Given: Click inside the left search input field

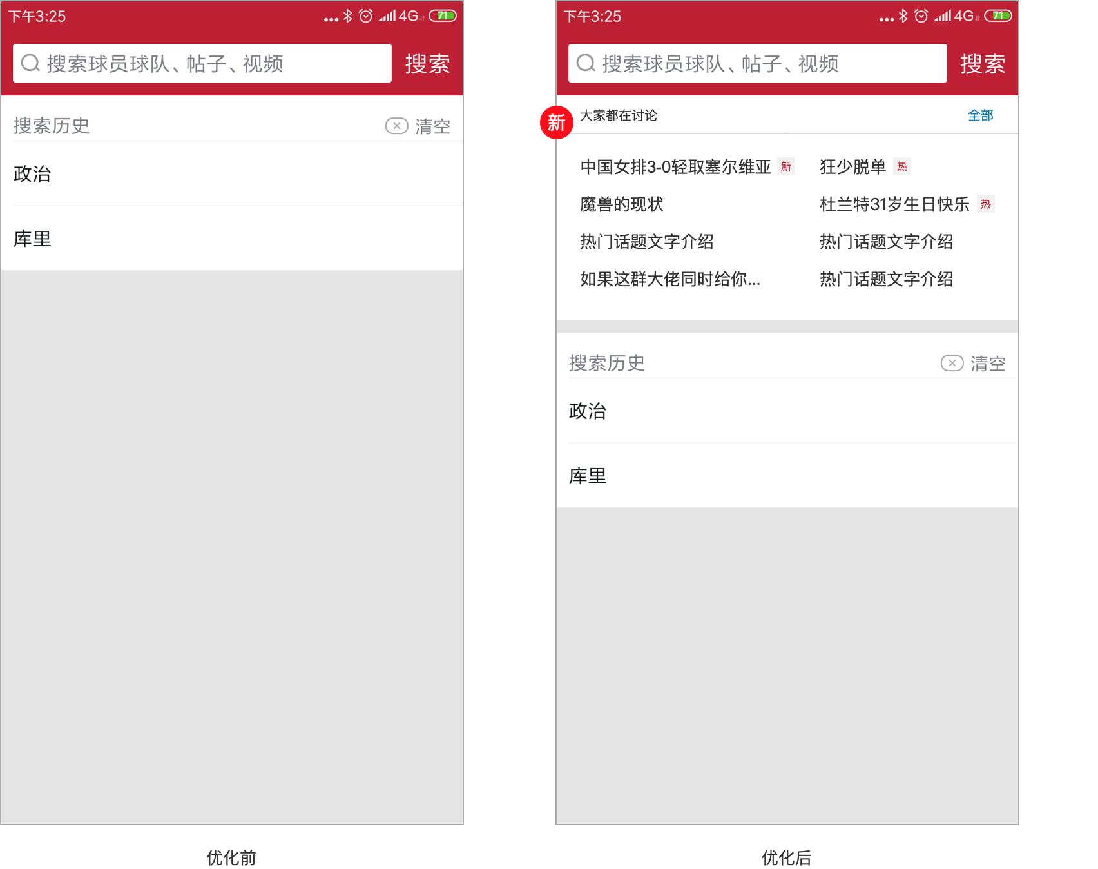Looking at the screenshot, I should point(193,63).
